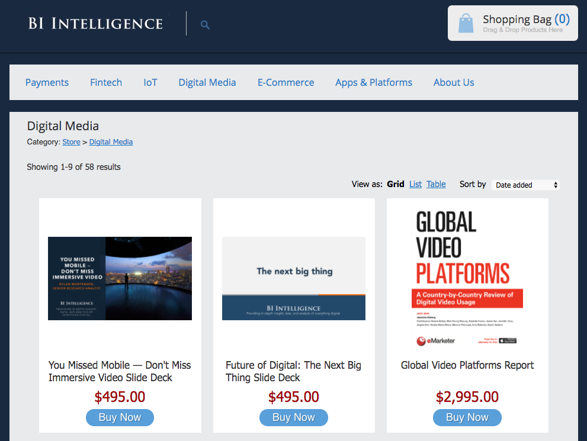Click 'Showing 1-9 of 58 results' text
The image size is (587, 441).
coord(74,167)
